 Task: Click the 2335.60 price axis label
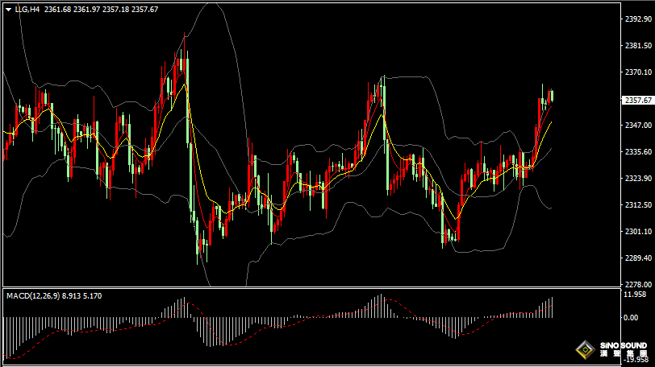click(x=636, y=152)
